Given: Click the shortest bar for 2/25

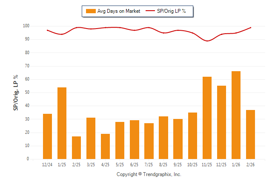Looking at the screenshot, I should click(x=77, y=147).
